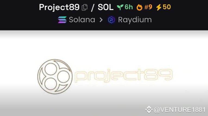Copy the Project89 token address icon
Image resolution: width=208 pixels, height=116 pixels.
(85, 7)
